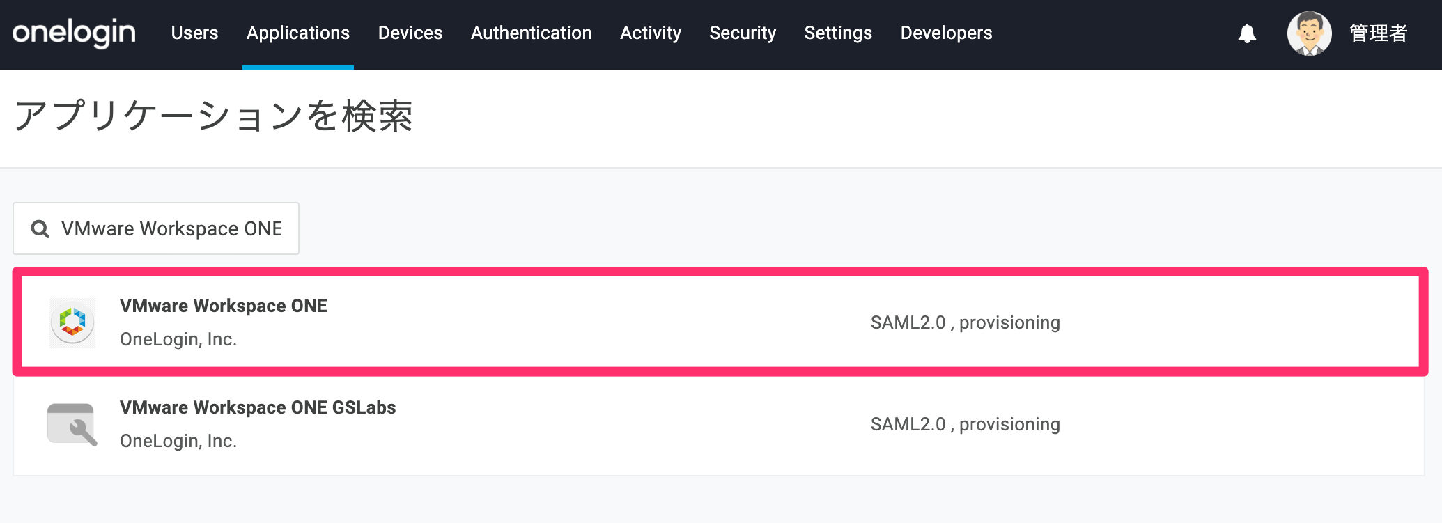The height and width of the screenshot is (523, 1442).
Task: Open the Developers menu
Action: coord(946,33)
